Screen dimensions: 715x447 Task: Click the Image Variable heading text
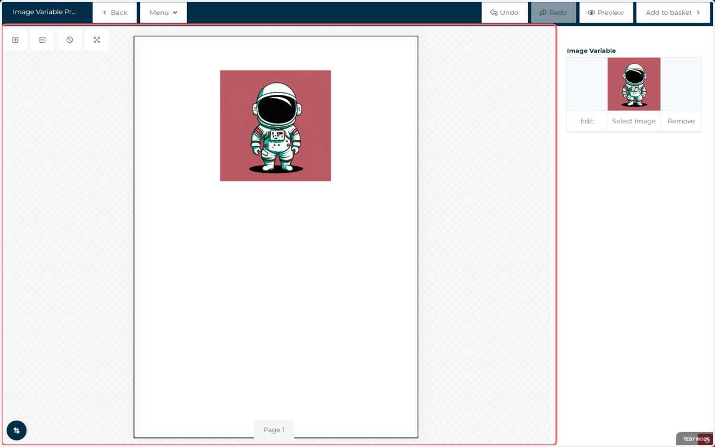591,51
